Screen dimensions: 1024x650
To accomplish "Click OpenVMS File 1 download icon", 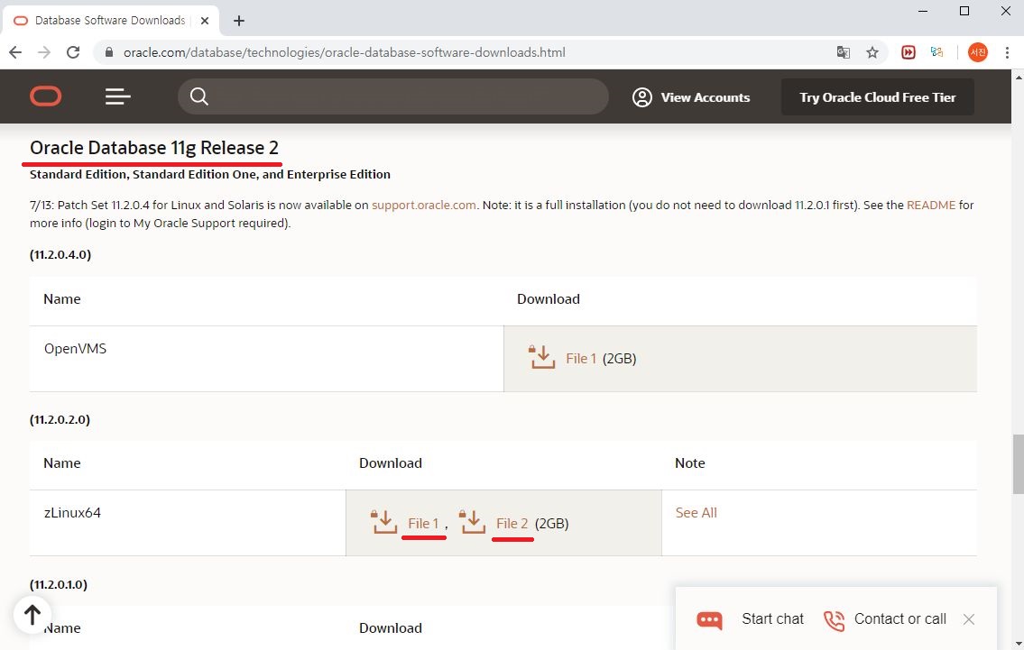I will 541,357.
